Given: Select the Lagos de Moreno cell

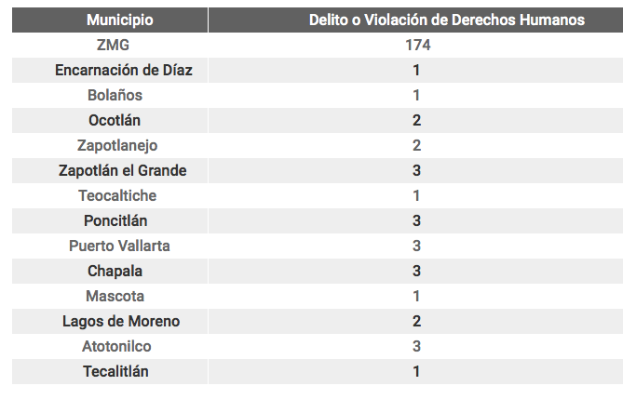Looking at the screenshot, I should tap(121, 321).
